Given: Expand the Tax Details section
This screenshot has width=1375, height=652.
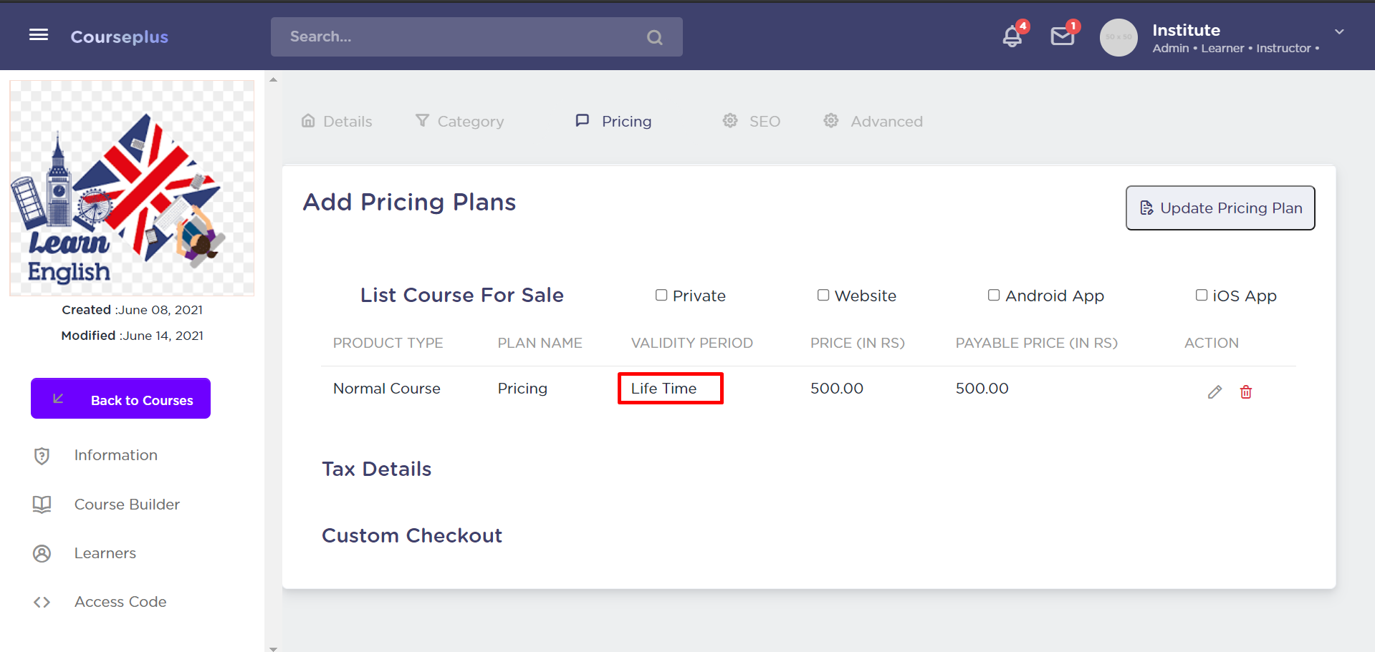Looking at the screenshot, I should (x=376, y=469).
